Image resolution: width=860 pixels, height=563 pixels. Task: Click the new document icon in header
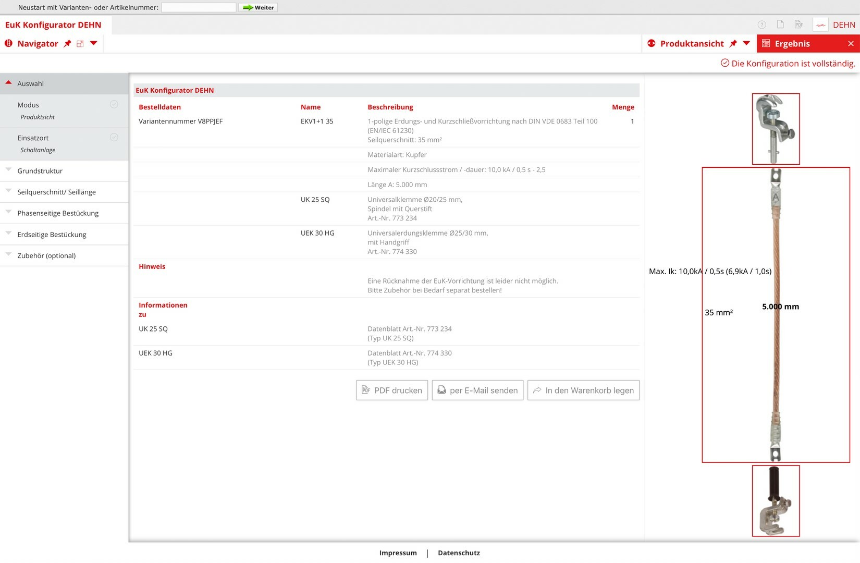pyautogui.click(x=780, y=25)
